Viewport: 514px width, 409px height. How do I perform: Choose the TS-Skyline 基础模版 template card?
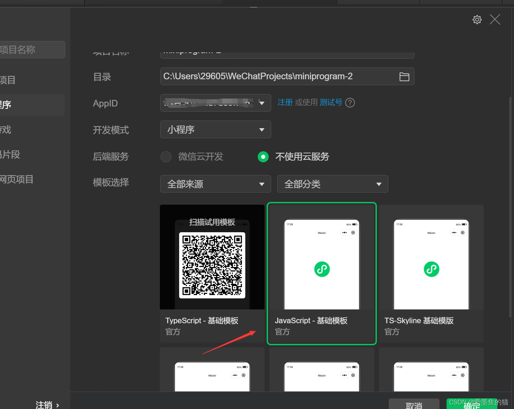coord(431,274)
